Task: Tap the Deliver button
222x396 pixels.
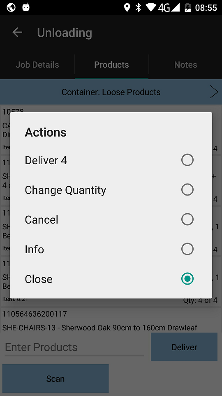Action: pyautogui.click(x=184, y=347)
